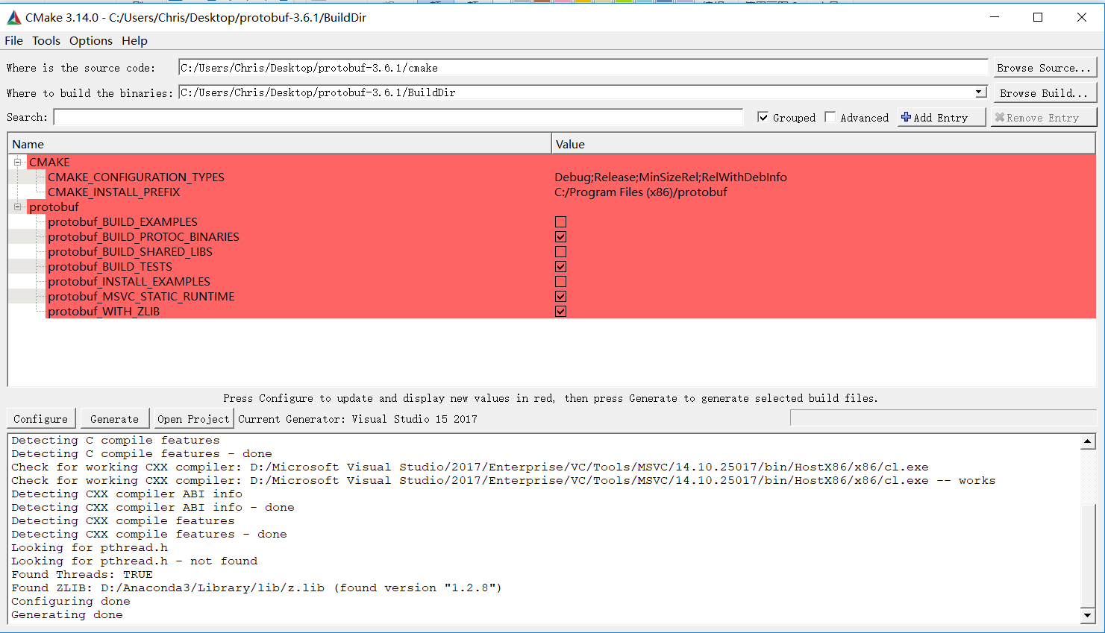This screenshot has width=1105, height=633.
Task: Click the build binaries path field
Action: tap(576, 92)
